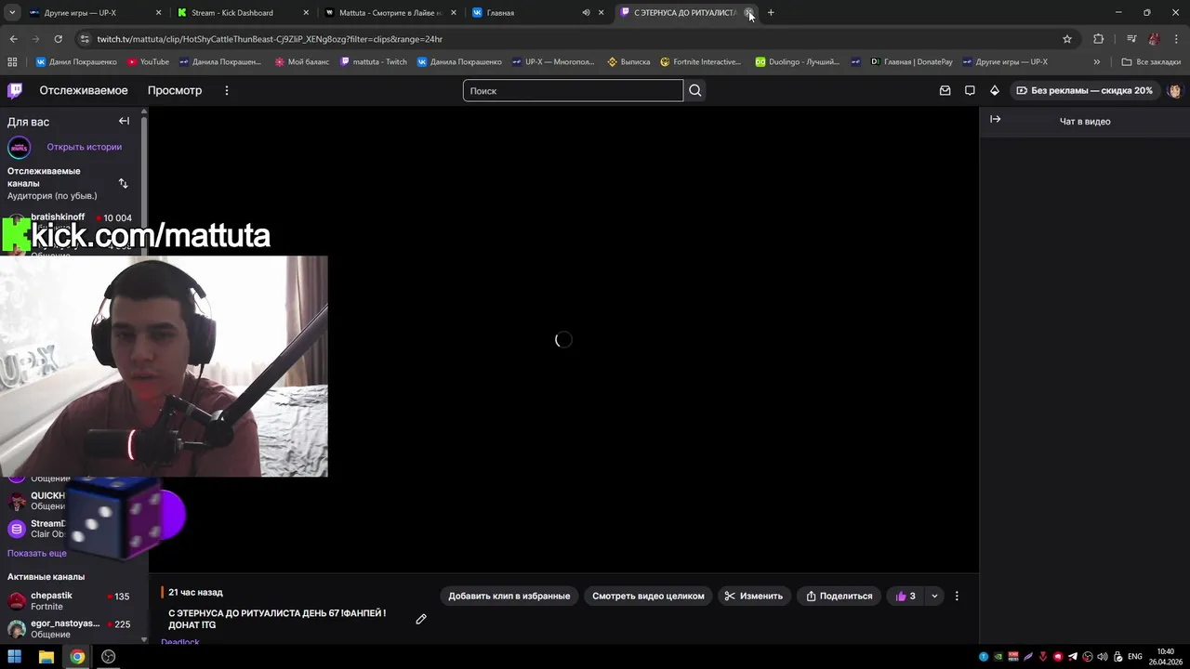Screen dimensions: 1190x669
Task: Click Без рекламы — скидка 20% button
Action: tap(1084, 90)
